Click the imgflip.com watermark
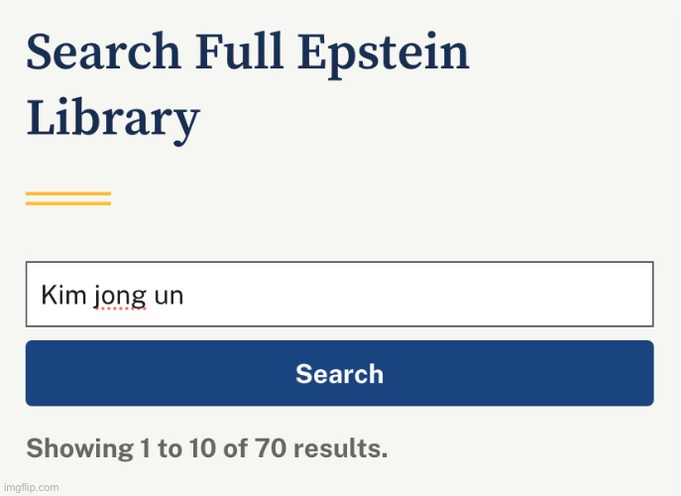The width and height of the screenshot is (681, 496). pyautogui.click(x=31, y=487)
